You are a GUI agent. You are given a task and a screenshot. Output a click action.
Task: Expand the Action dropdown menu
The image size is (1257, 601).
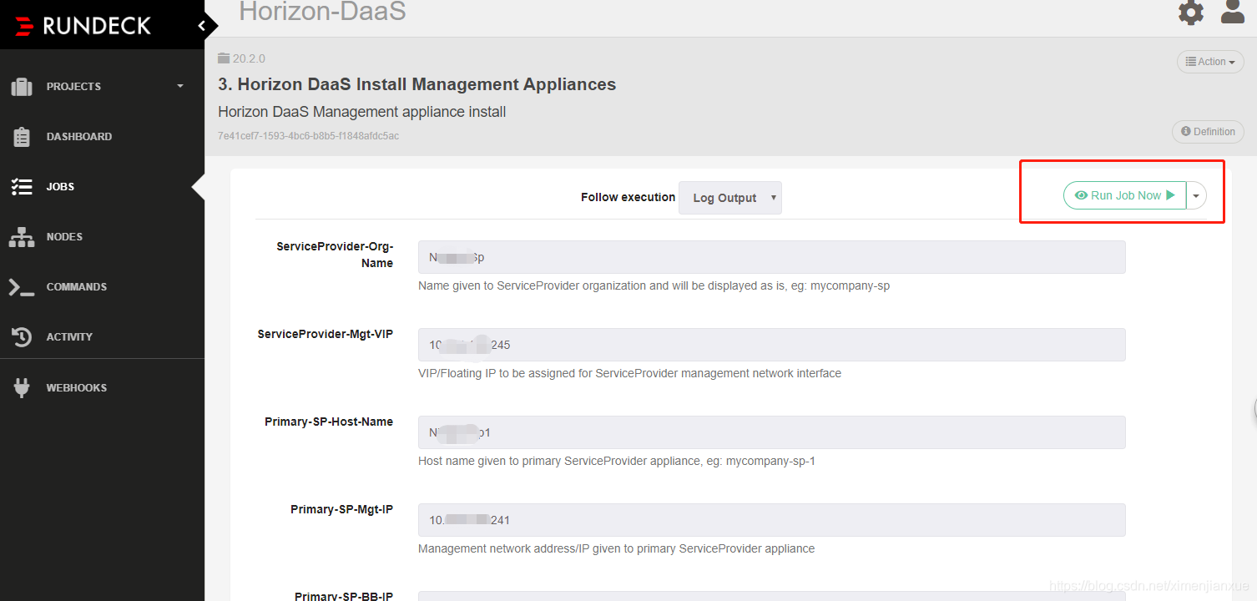pos(1209,62)
